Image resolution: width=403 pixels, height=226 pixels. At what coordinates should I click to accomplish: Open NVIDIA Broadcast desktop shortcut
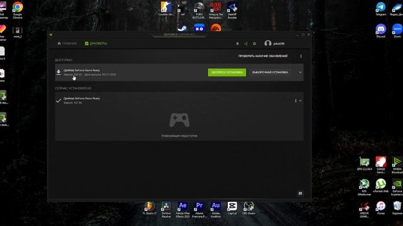(x=397, y=165)
